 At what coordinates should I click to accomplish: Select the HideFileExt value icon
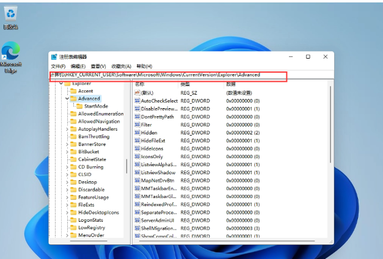[137, 140]
